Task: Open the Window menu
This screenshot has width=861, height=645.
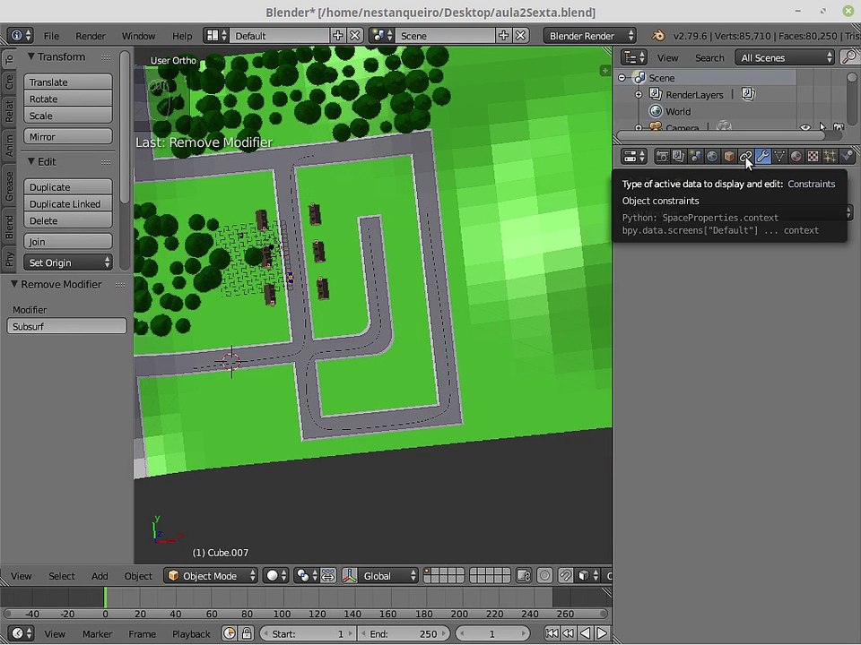Action: click(138, 36)
